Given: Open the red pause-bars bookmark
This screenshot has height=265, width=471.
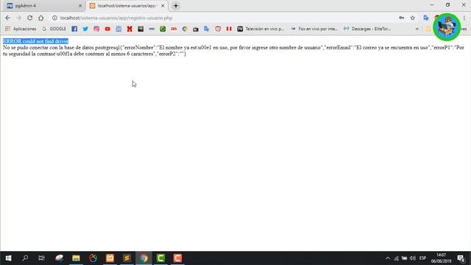Looking at the screenshot, I should click(229, 29).
